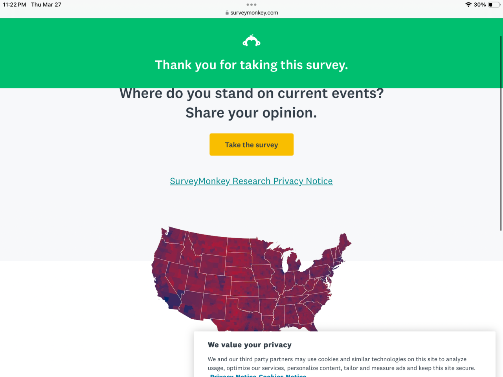The width and height of the screenshot is (503, 377).
Task: Click the lock icon beside surveymonkey.com
Action: point(227,13)
